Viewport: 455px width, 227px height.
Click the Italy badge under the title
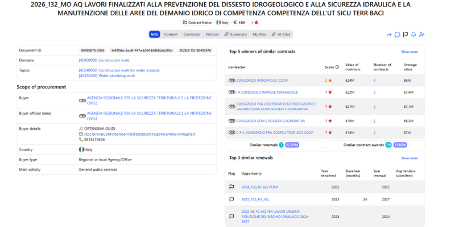point(222,22)
